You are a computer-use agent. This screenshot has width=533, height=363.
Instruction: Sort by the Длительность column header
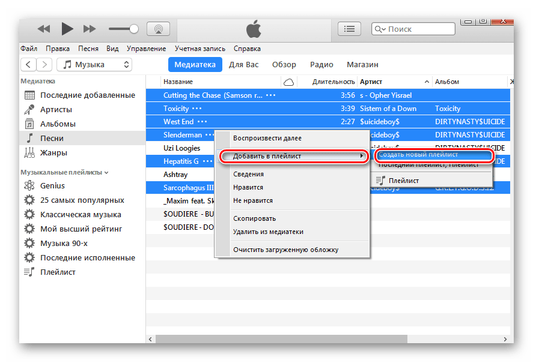pyautogui.click(x=327, y=82)
